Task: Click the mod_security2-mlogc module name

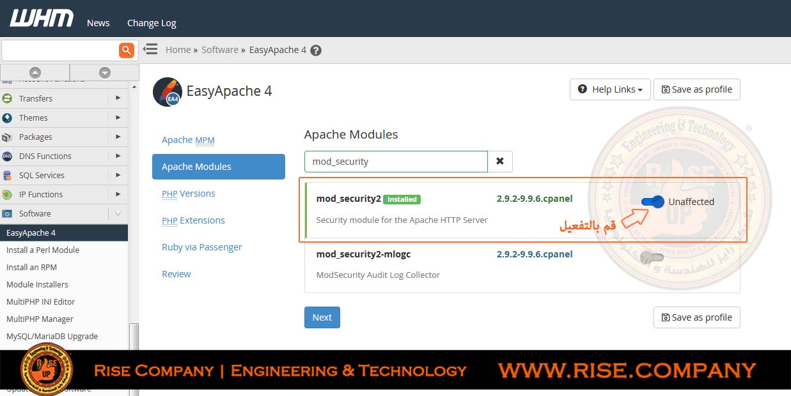Action: (x=363, y=254)
